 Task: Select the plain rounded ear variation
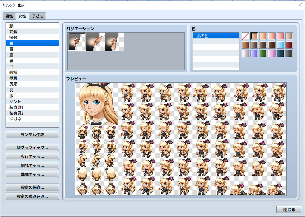114,42
